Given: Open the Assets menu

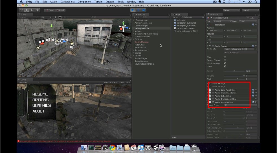Looking at the screenshot, I should (x=54, y=2).
